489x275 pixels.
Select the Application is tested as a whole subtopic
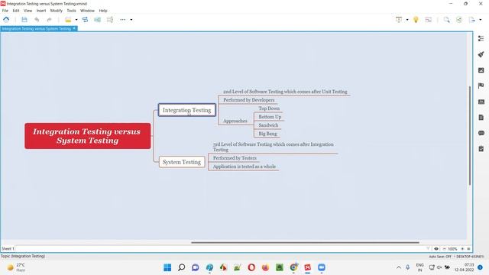tap(244, 167)
